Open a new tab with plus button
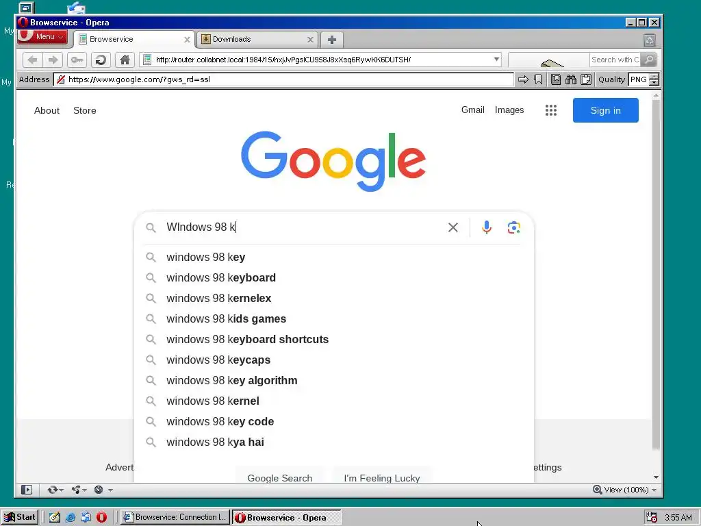This screenshot has width=701, height=526. tap(332, 40)
